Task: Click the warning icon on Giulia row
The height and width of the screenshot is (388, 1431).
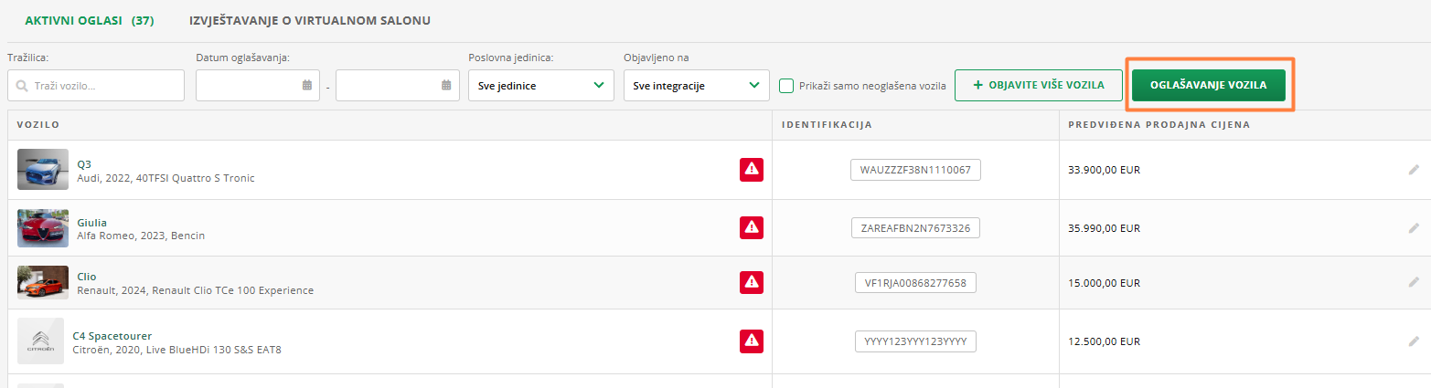Action: (x=752, y=227)
